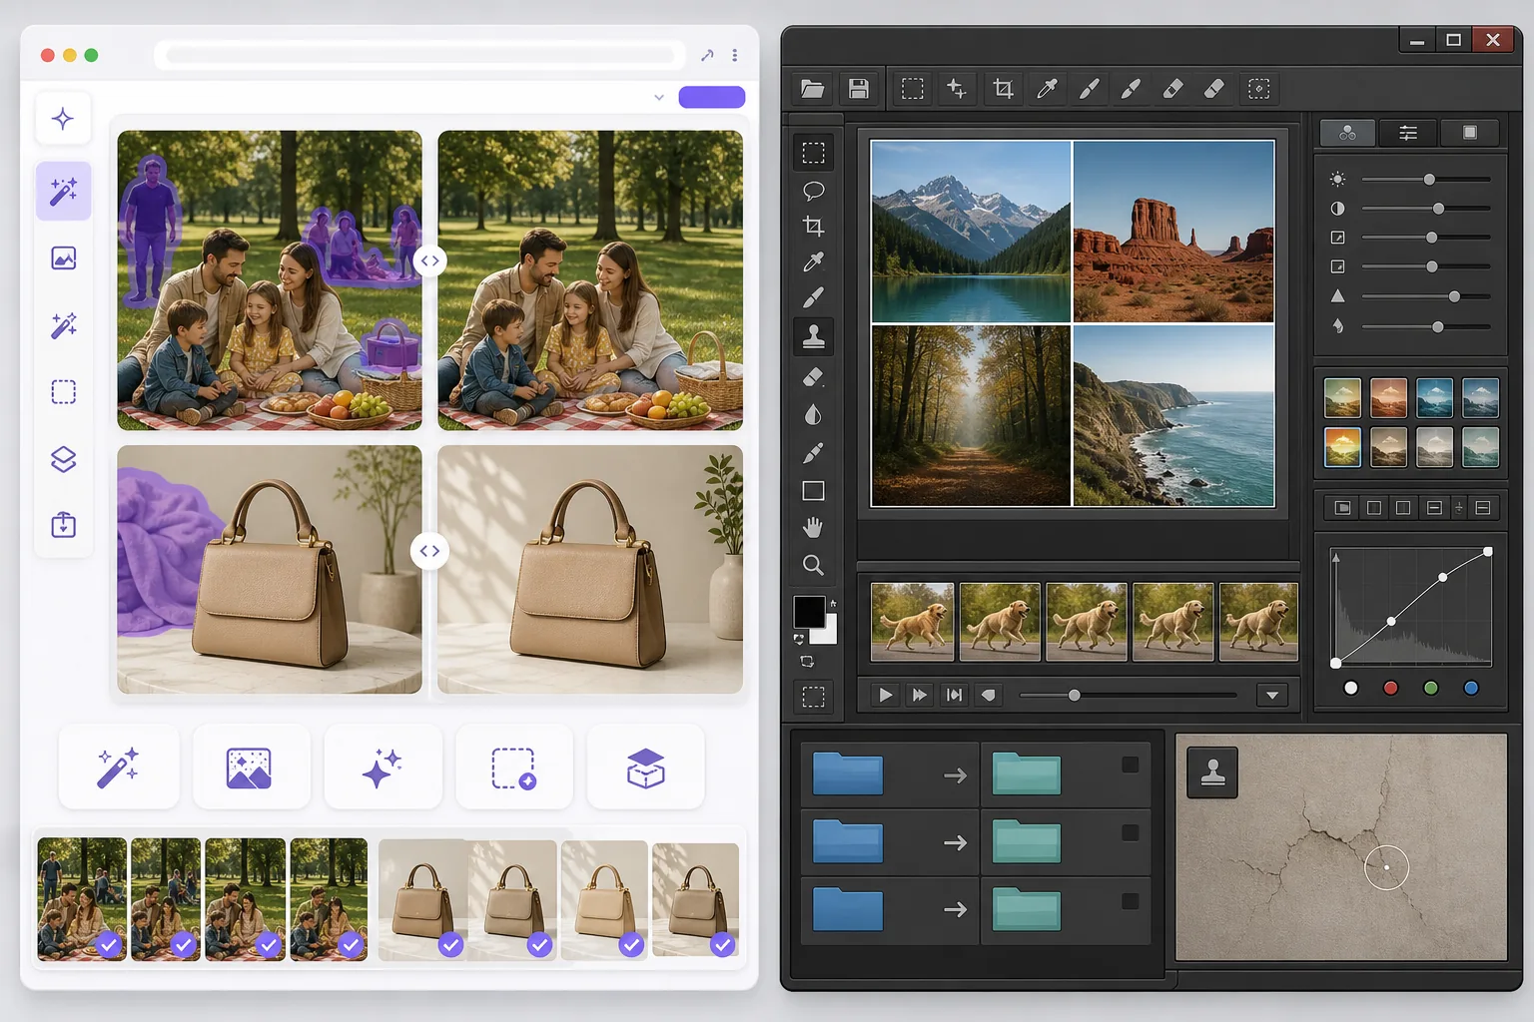The image size is (1534, 1022).
Task: Select the highlighted magic wand sidebar tool
Action: pyautogui.click(x=63, y=191)
